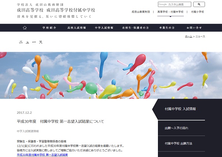Click the home icon in navigation bar
222x157 pixels.
[25, 28]
